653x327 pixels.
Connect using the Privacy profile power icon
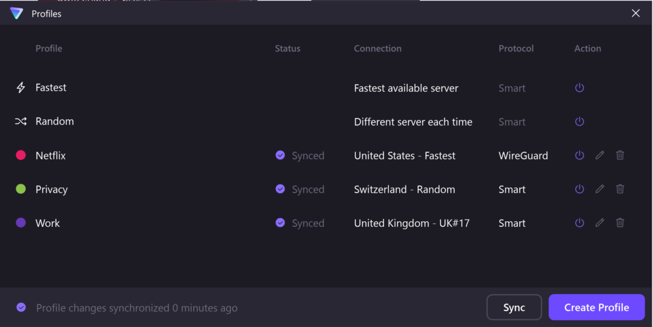click(579, 189)
